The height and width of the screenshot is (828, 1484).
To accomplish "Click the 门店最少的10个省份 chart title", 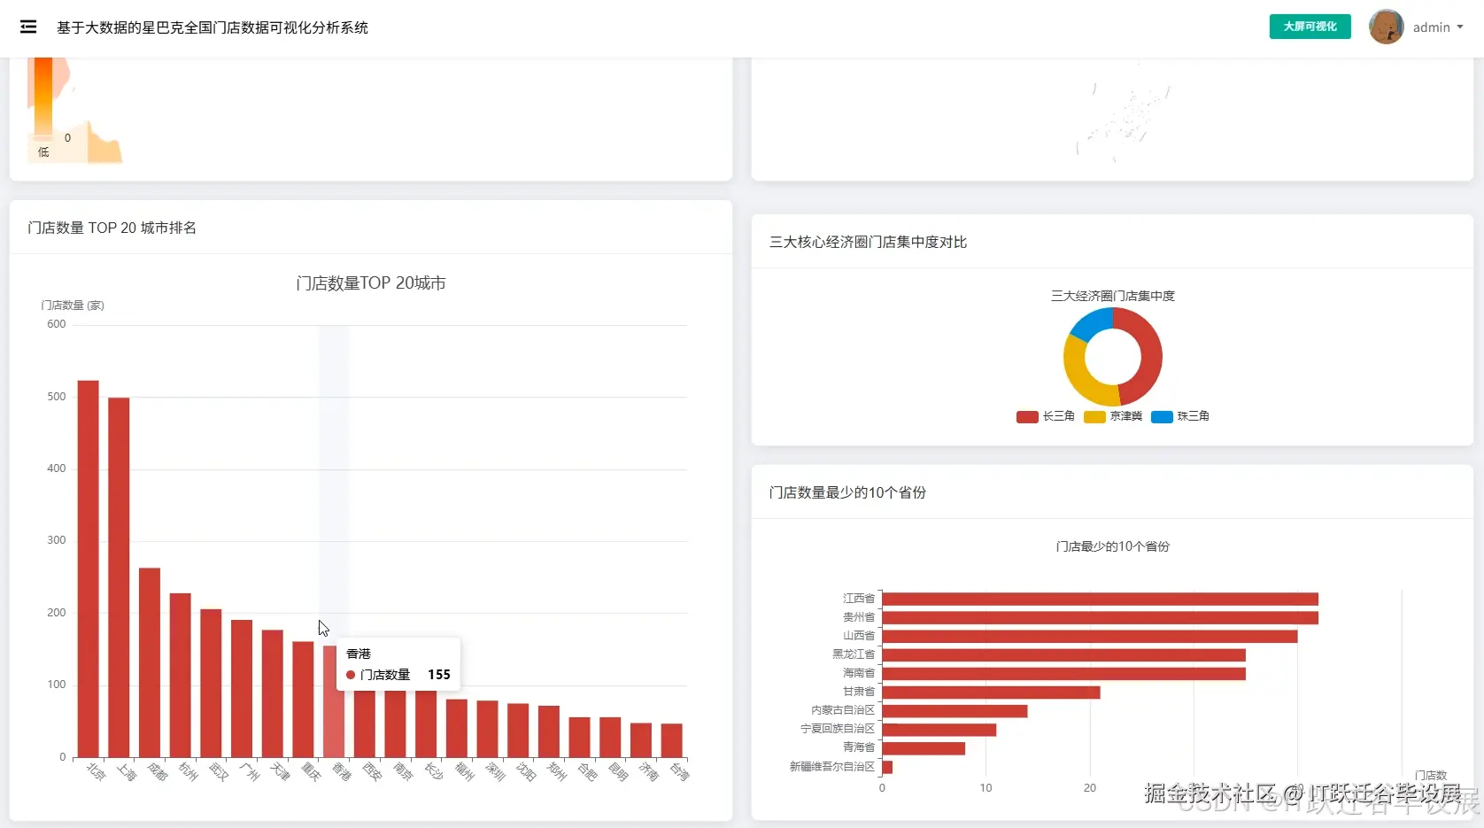I will (1113, 546).
